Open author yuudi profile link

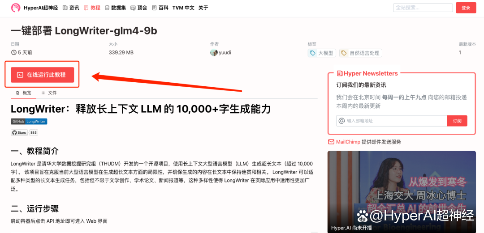coord(225,52)
